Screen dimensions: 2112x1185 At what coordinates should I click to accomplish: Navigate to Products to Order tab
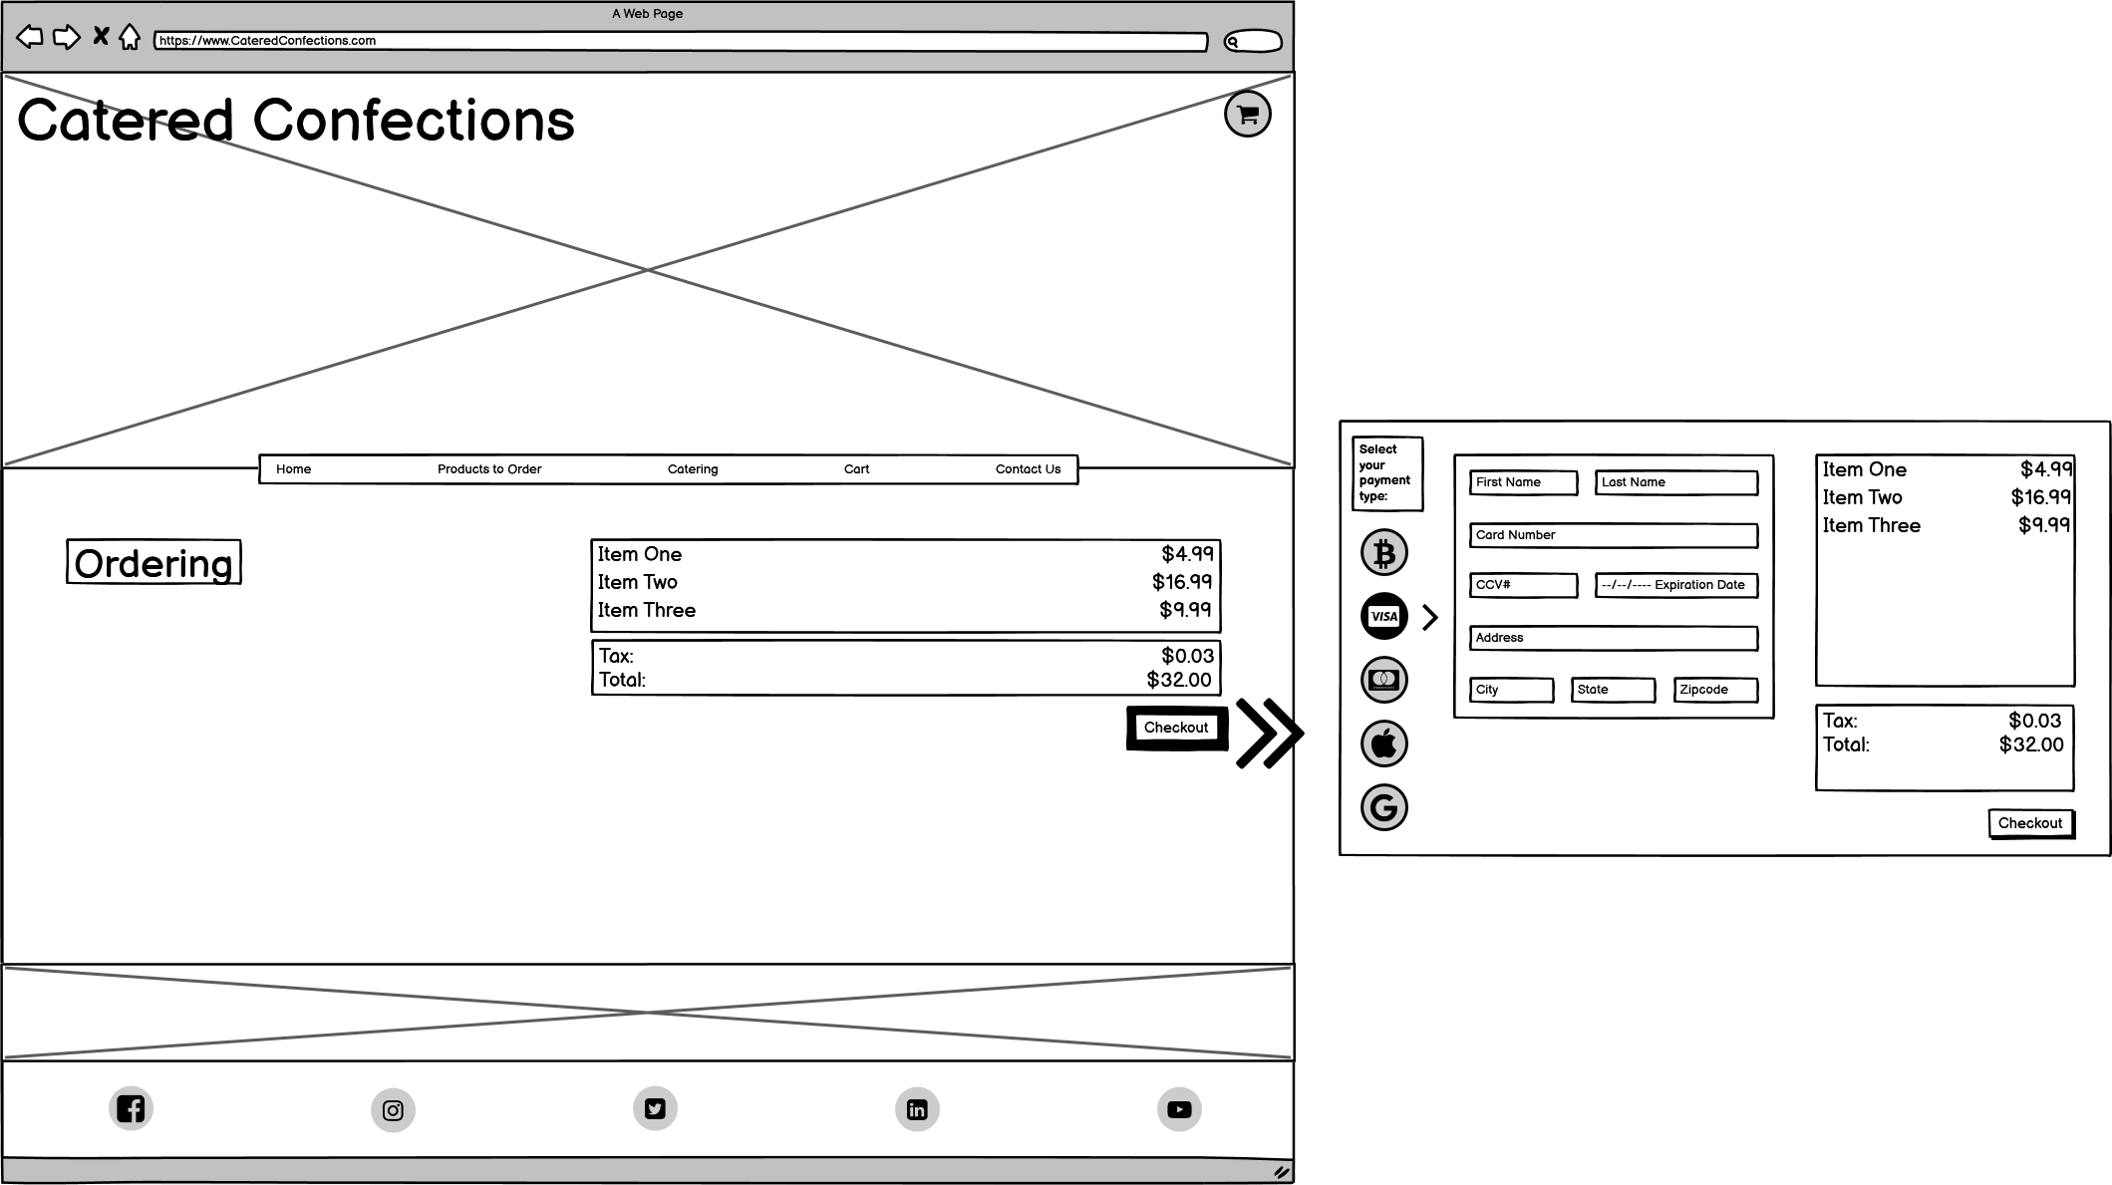coord(490,468)
